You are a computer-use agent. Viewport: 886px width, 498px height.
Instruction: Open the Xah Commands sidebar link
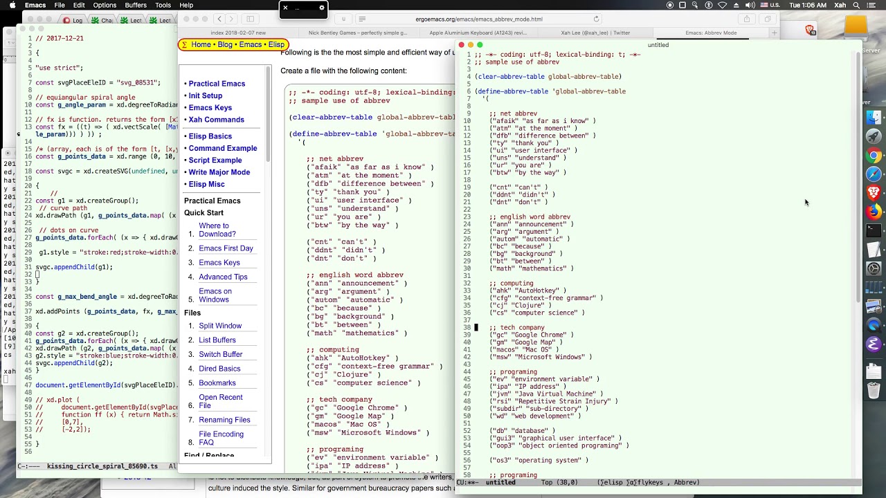click(216, 120)
